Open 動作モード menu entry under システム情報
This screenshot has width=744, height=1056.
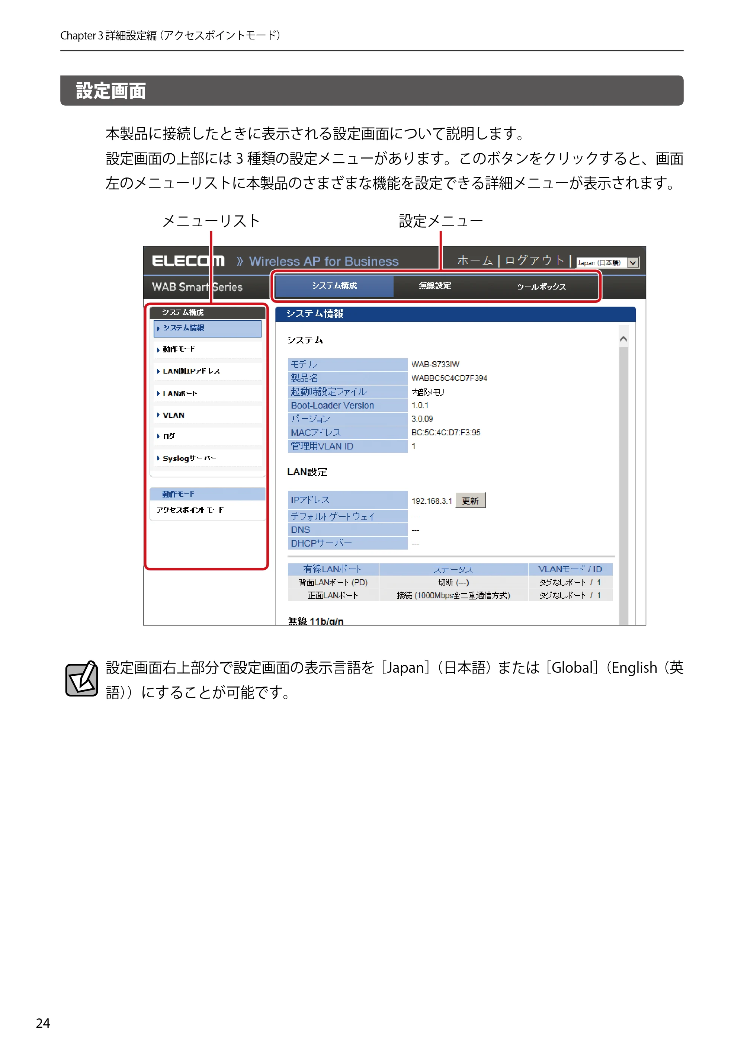[x=207, y=349]
